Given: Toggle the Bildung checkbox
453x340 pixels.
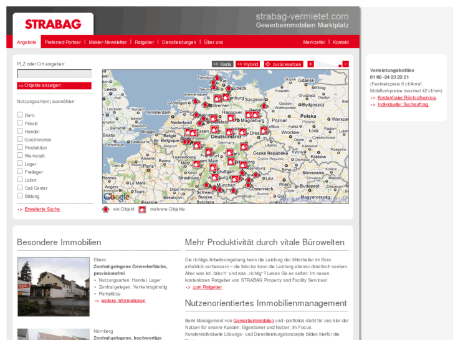Looking at the screenshot, I should click(x=20, y=196).
